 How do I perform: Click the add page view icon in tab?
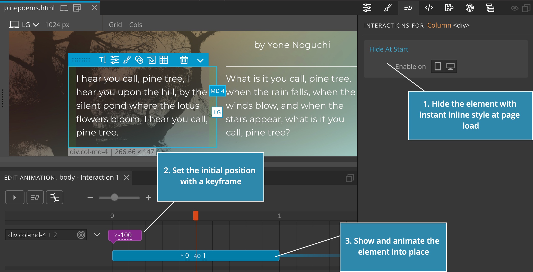(77, 8)
